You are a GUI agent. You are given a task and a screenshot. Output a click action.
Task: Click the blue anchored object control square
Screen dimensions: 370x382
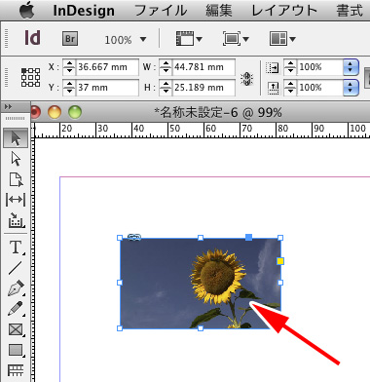click(248, 238)
